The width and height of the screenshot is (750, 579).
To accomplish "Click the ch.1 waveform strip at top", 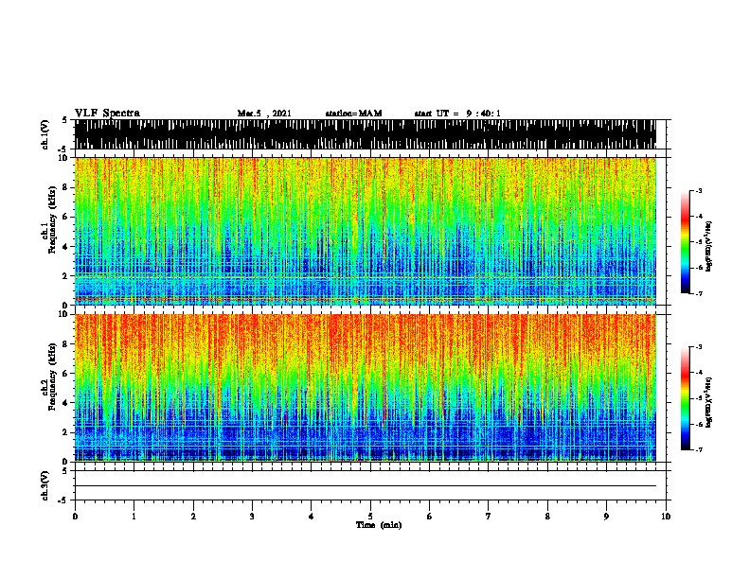I will 366,134.
